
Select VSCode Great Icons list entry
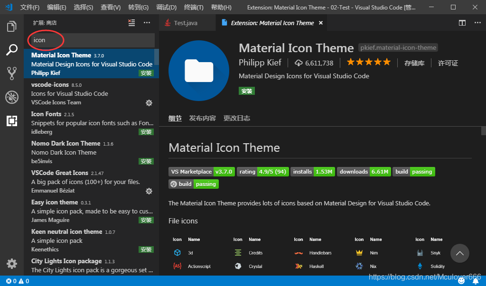[91, 181]
